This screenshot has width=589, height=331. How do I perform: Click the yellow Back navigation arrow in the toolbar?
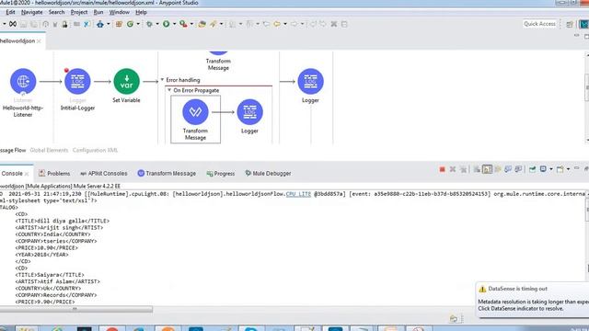277,24
